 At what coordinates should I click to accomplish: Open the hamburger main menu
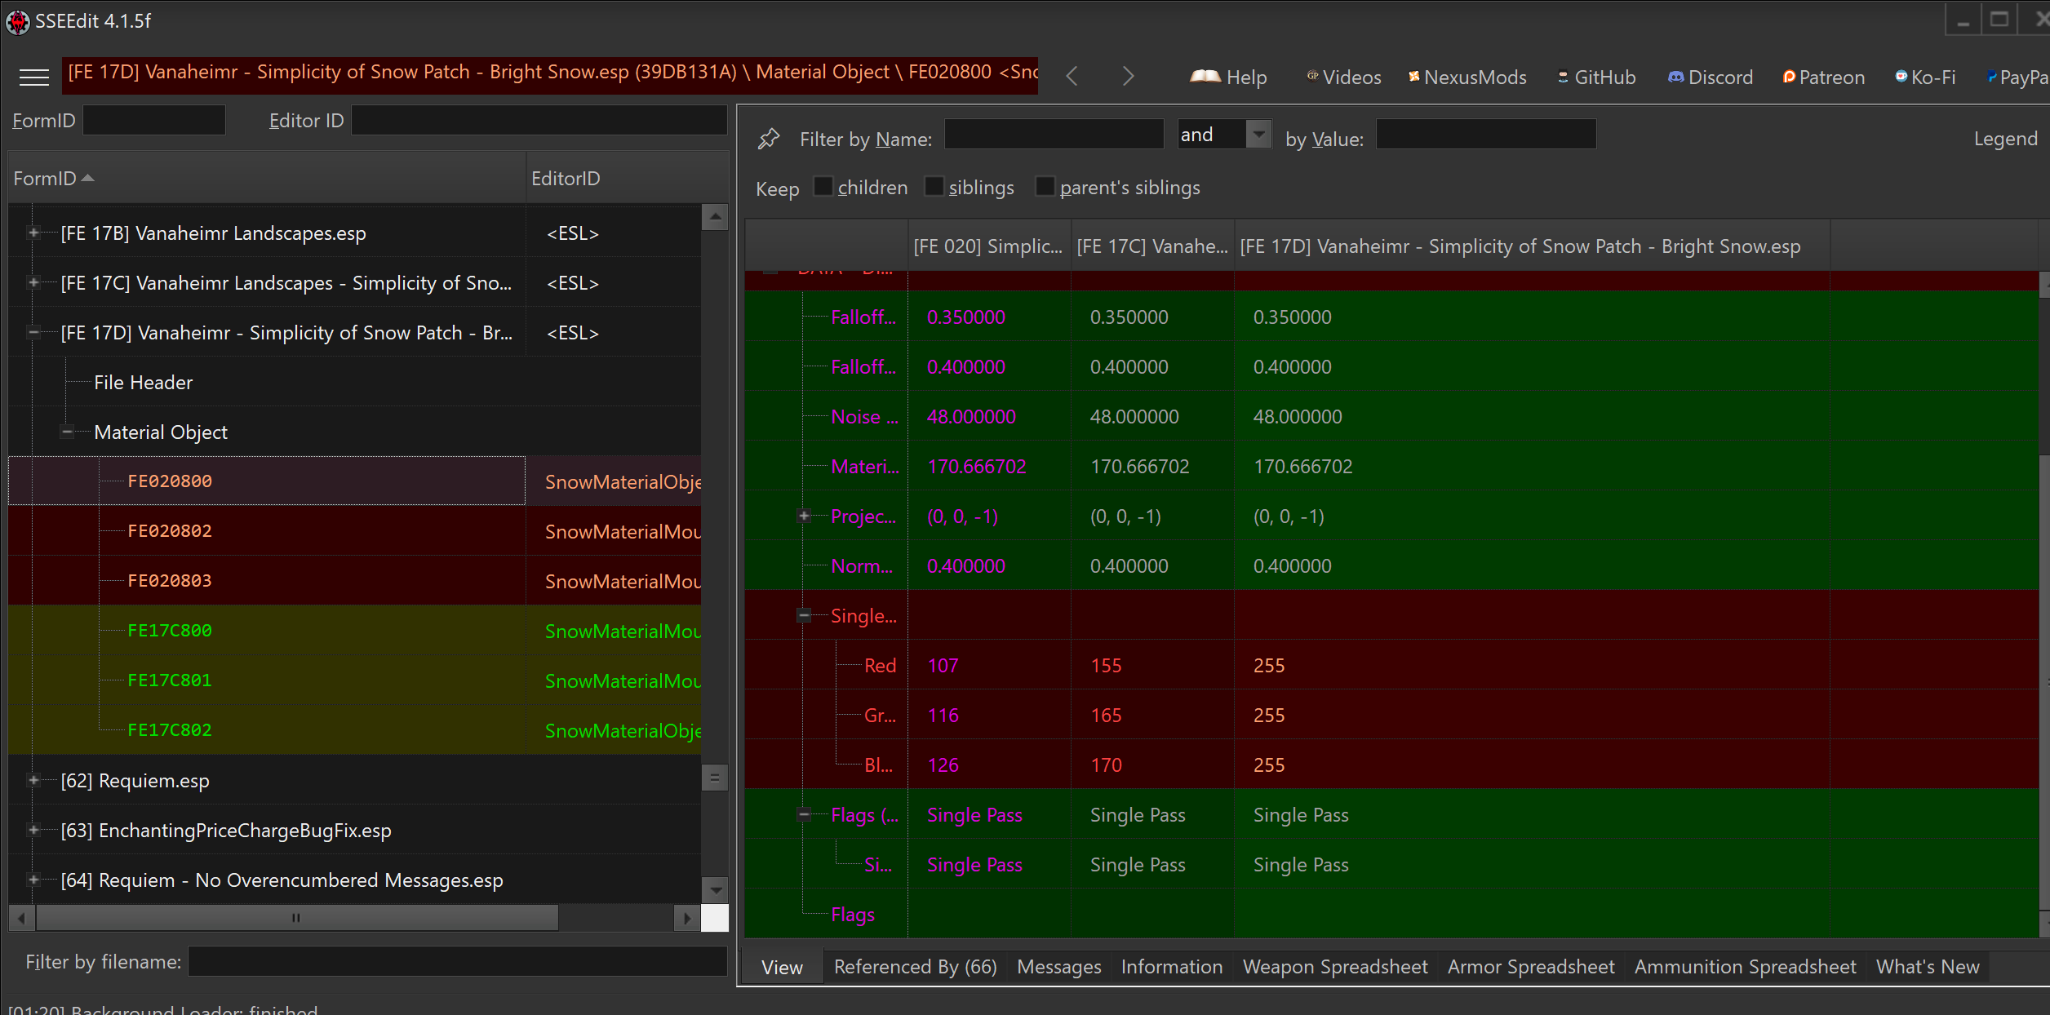click(33, 77)
